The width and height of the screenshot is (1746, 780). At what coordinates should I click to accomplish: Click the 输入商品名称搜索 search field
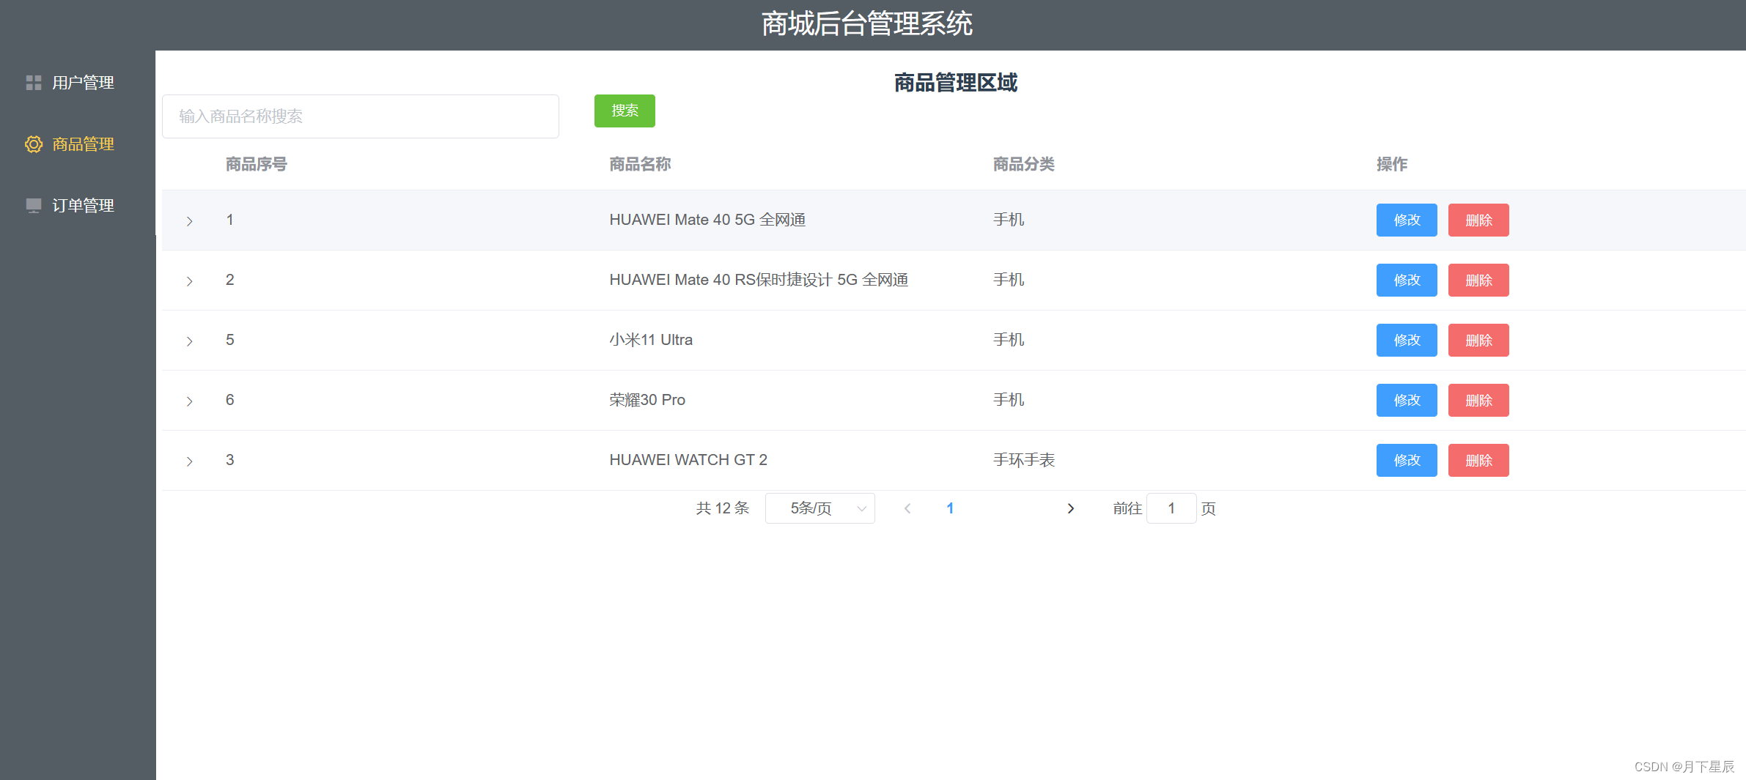click(360, 116)
